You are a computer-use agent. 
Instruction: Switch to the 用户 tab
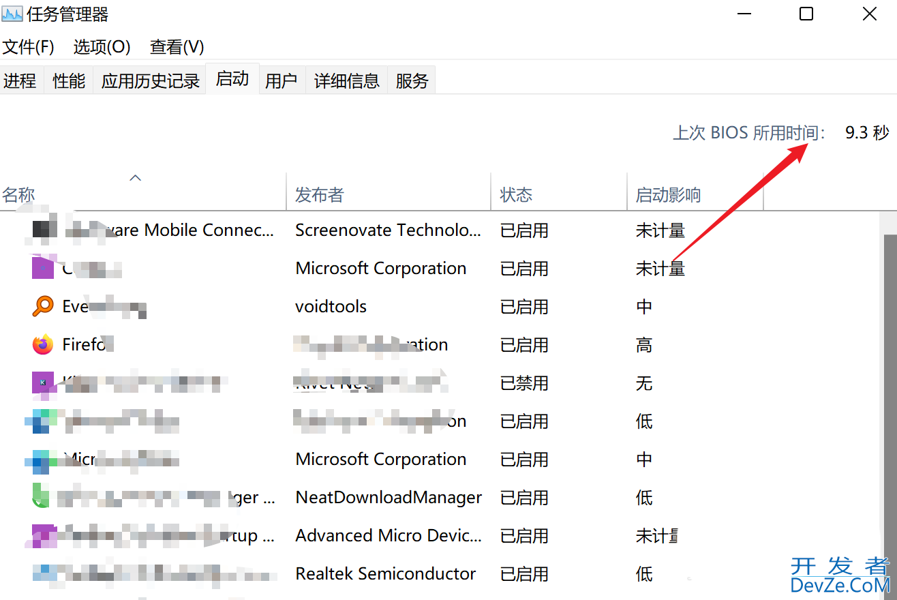[282, 81]
